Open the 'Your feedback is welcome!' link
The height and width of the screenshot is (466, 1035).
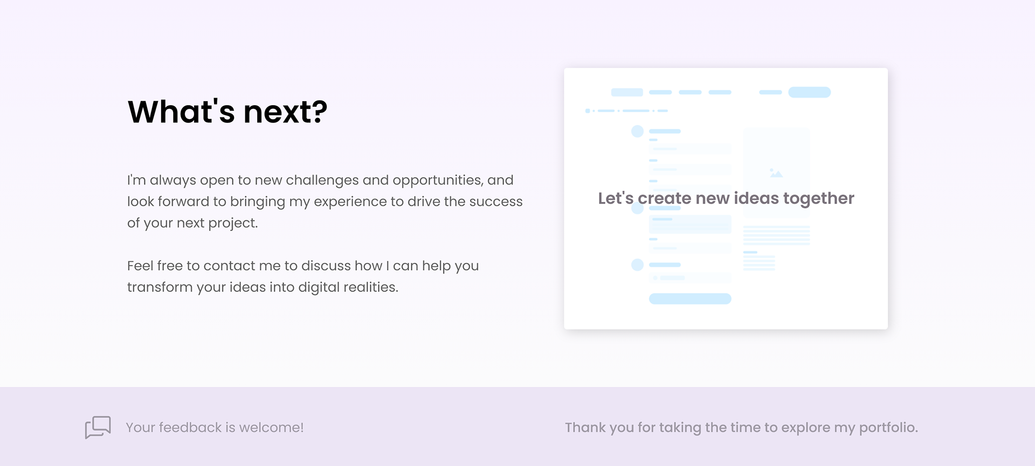tap(215, 428)
